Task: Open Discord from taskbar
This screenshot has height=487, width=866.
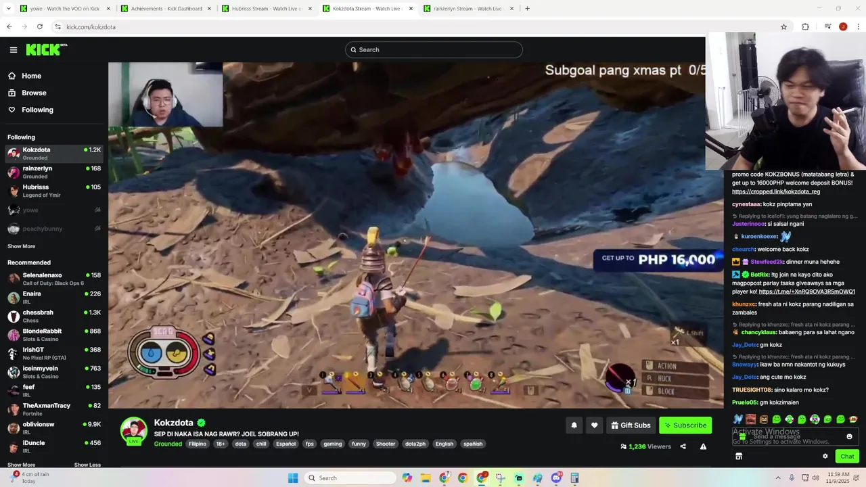Action: point(556,478)
